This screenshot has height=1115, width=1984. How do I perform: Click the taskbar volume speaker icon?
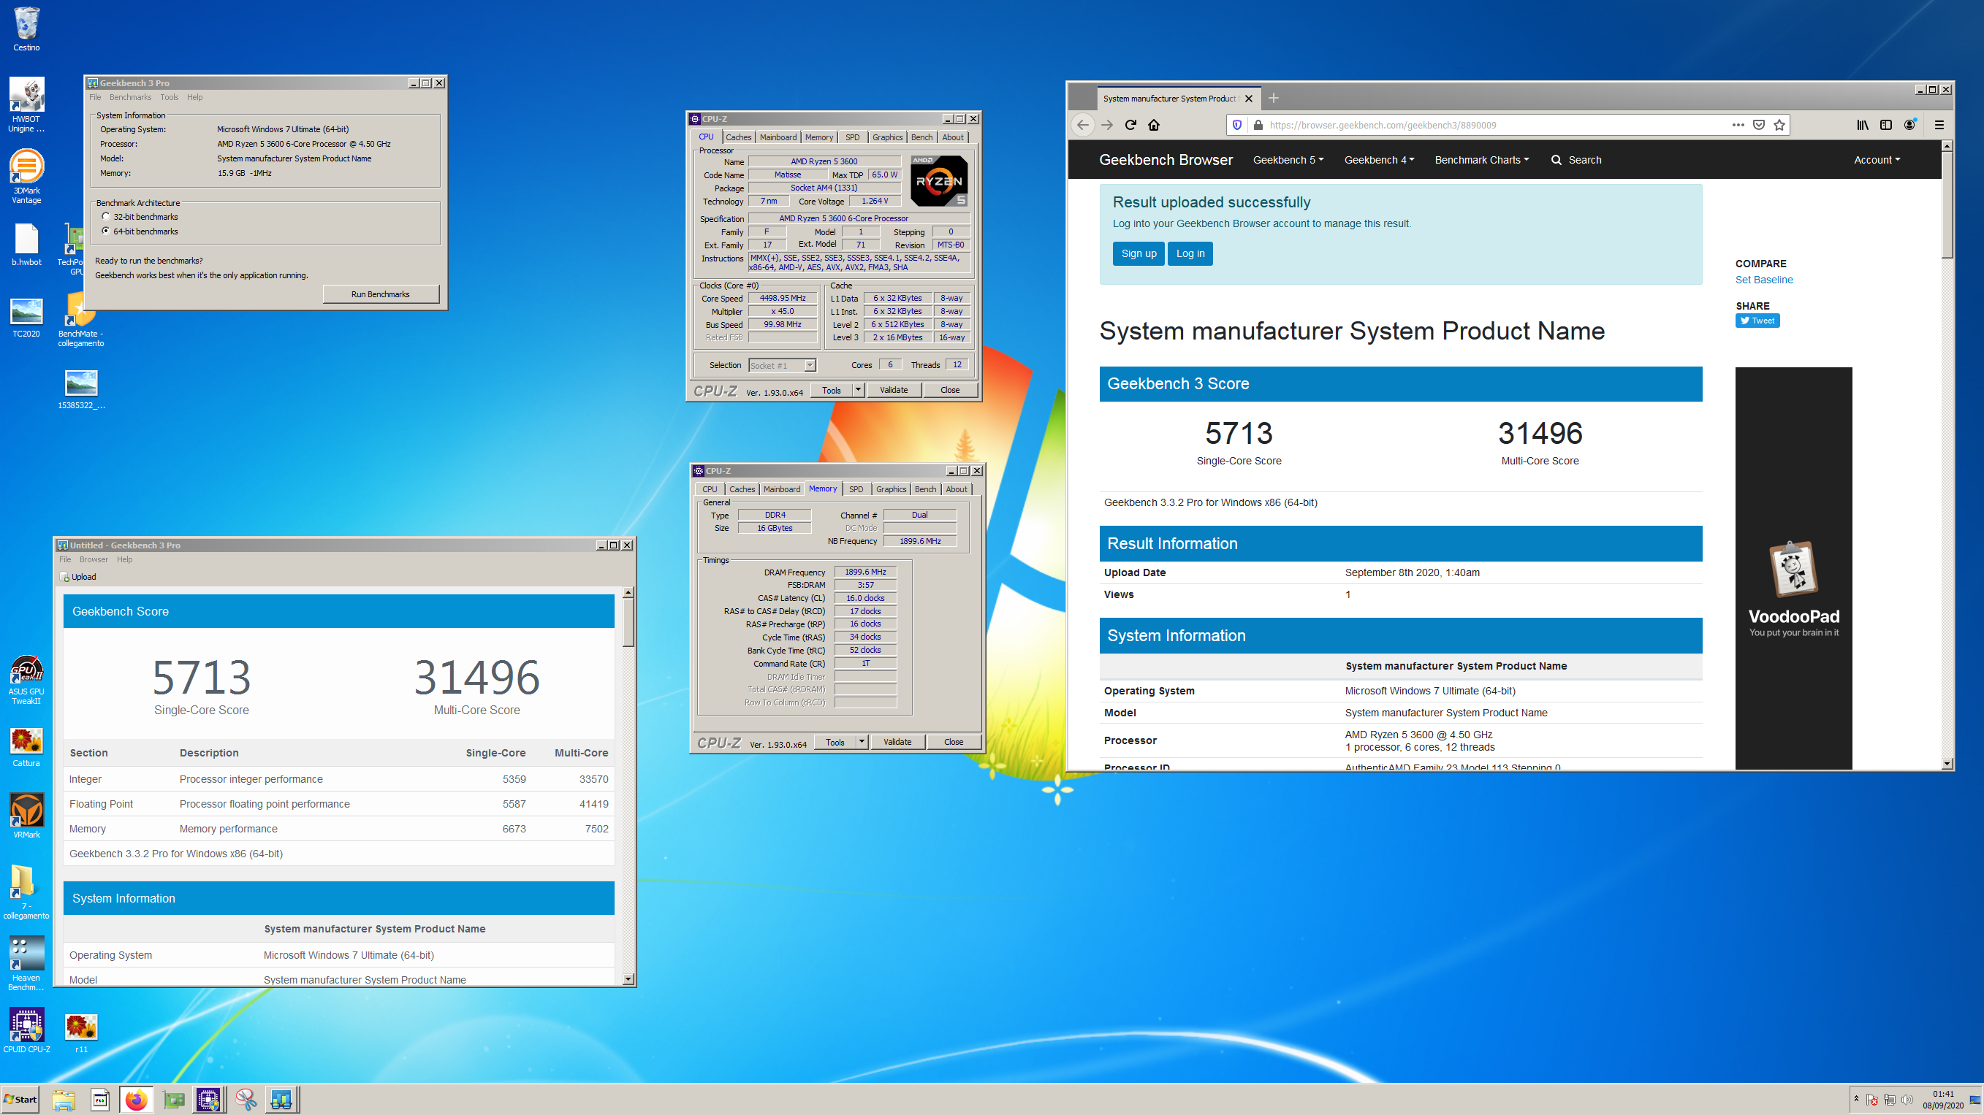click(1907, 1100)
